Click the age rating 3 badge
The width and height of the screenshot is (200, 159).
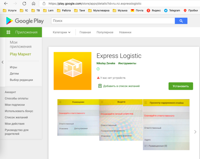[x=98, y=69]
